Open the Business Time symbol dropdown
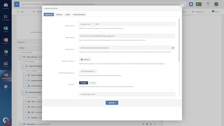Viewport: 224px width, 126px height. [86, 24]
